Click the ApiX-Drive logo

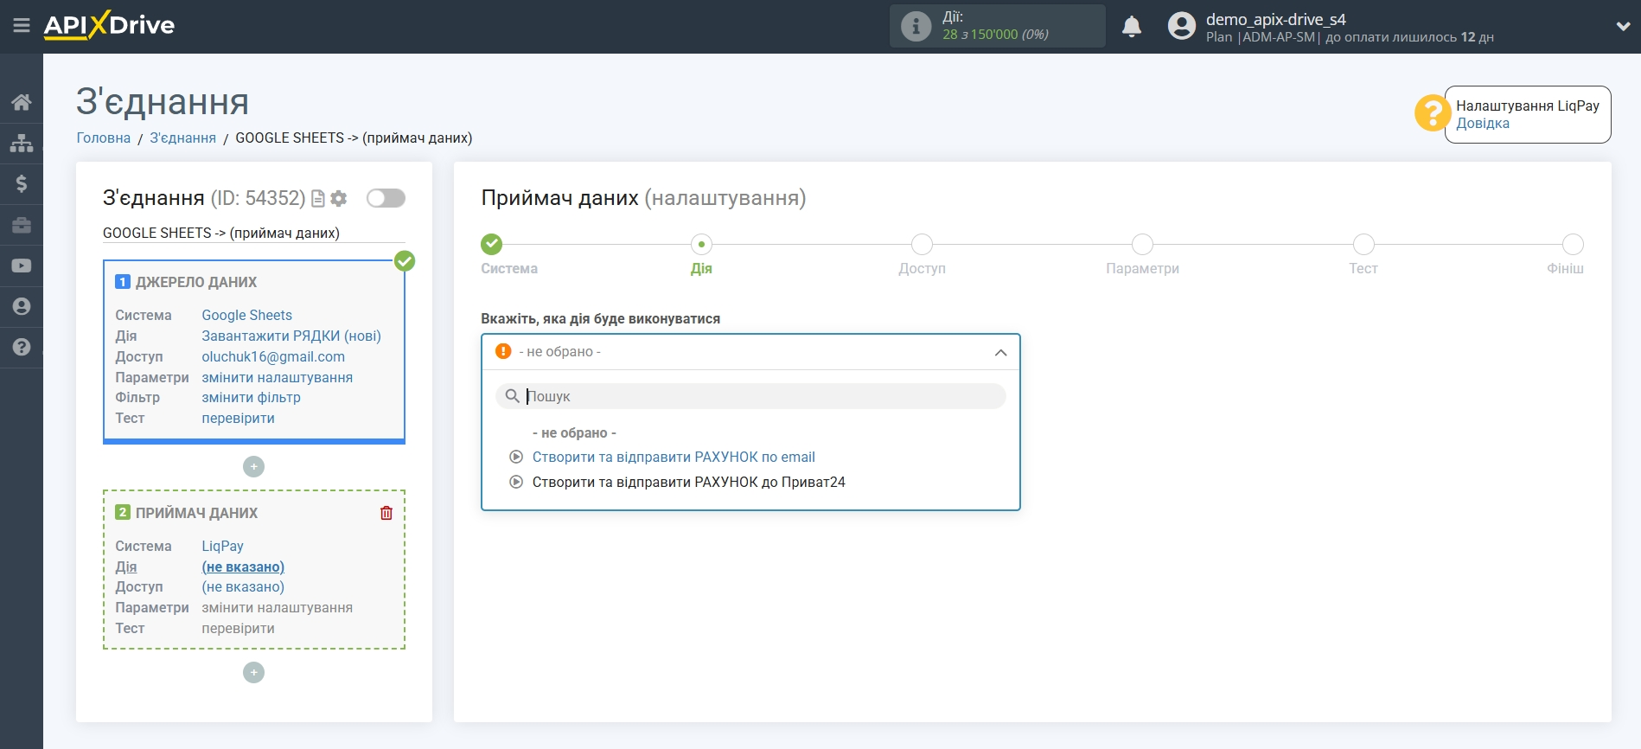pos(109,25)
